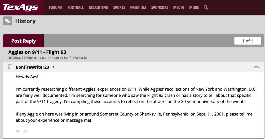Screen dimensions: 265x139
Task: Click the quote icon under the post
Action: click(x=25, y=131)
